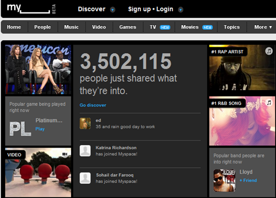Click music note icon on #1 Rap Artist

[x=269, y=51]
